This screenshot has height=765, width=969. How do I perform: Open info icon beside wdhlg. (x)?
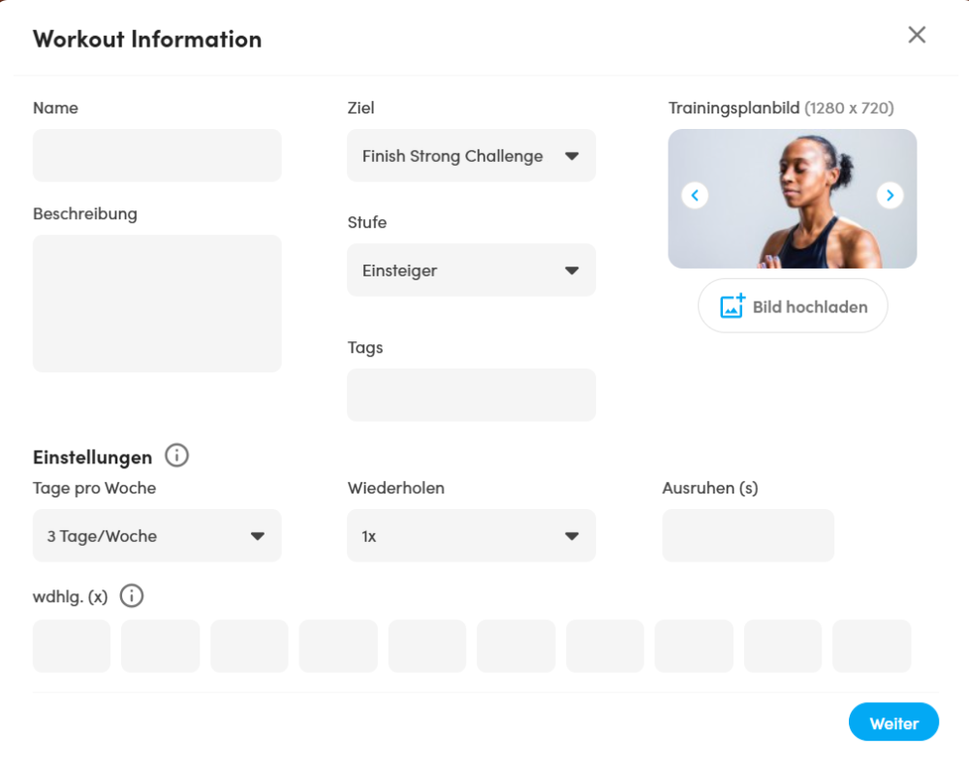click(132, 596)
